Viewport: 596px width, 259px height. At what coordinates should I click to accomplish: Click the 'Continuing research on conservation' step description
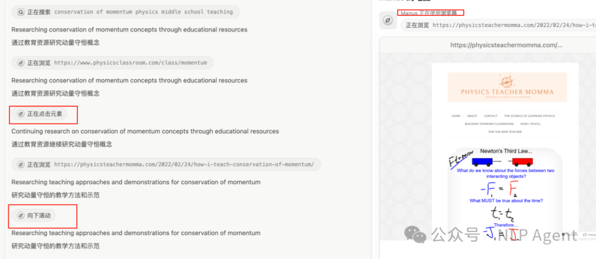point(145,131)
